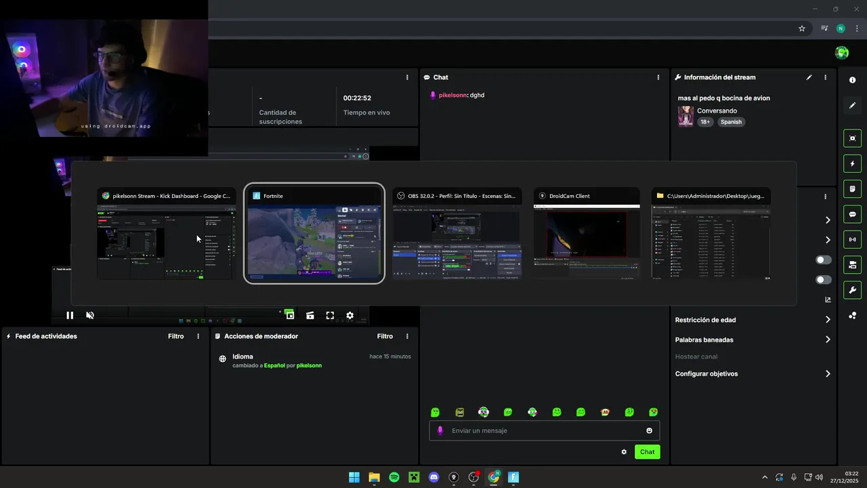Image resolution: width=867 pixels, height=488 pixels.
Task: Click the Spanish language tag
Action: (731, 122)
